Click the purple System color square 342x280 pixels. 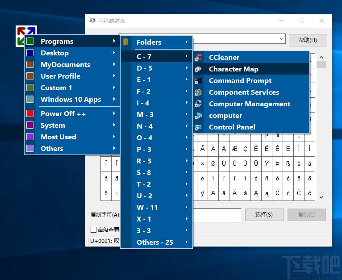tap(30, 125)
